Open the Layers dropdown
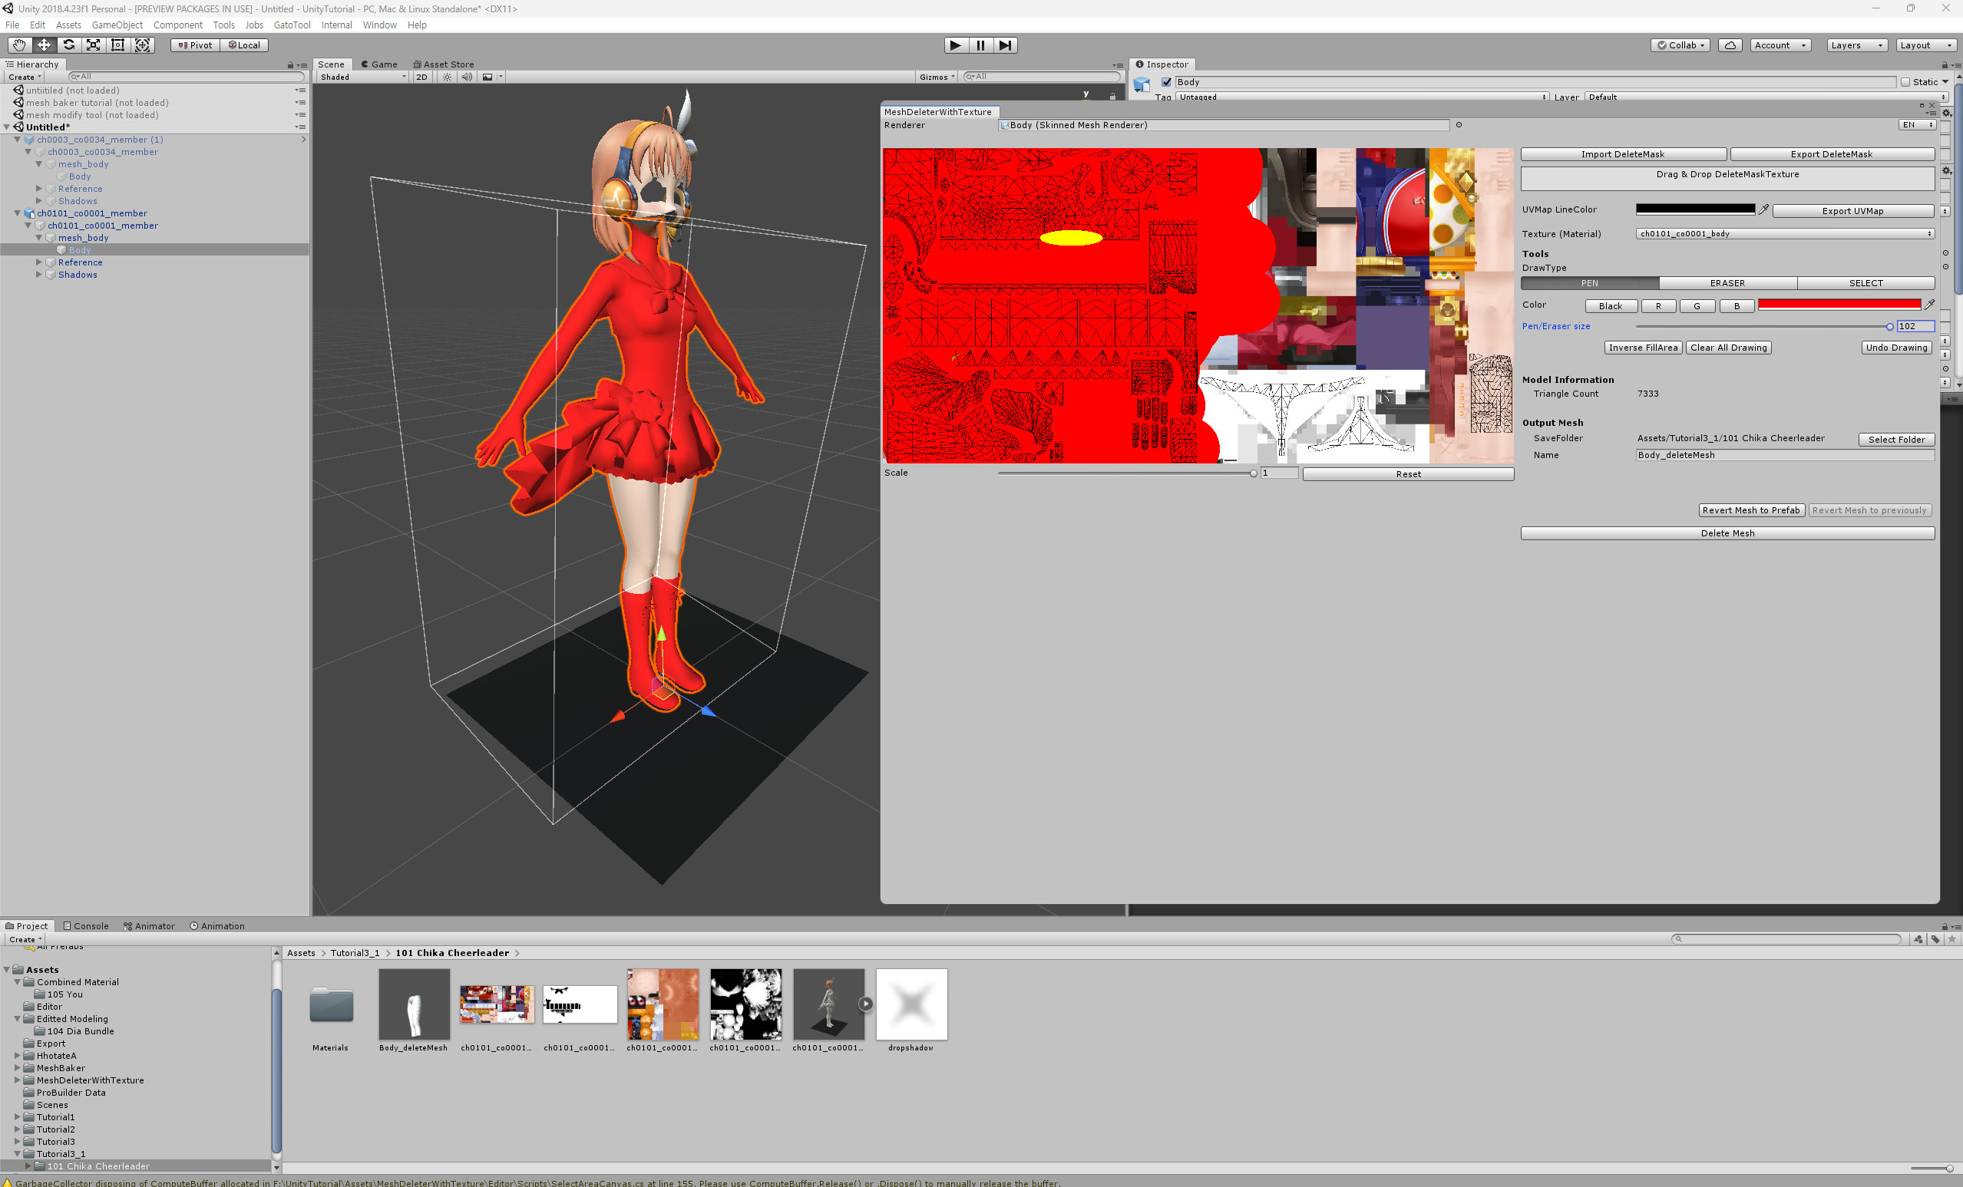Screen dimensions: 1963x1187 1857,45
